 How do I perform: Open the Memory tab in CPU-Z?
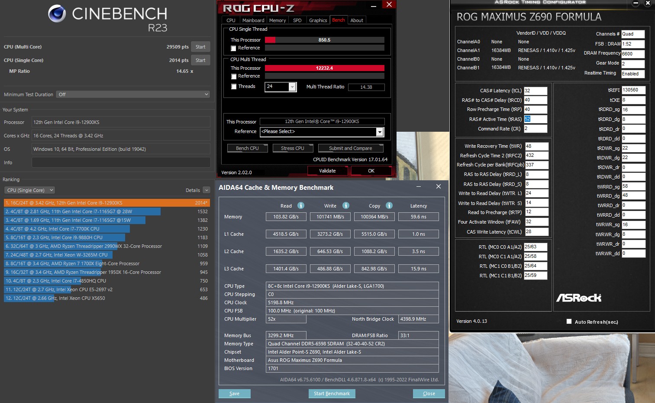pos(277,20)
